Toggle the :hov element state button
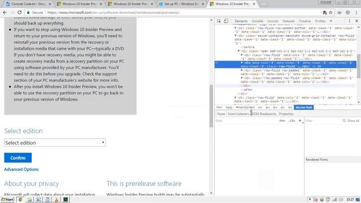This screenshot has height=203, width=361. tap(282, 121)
